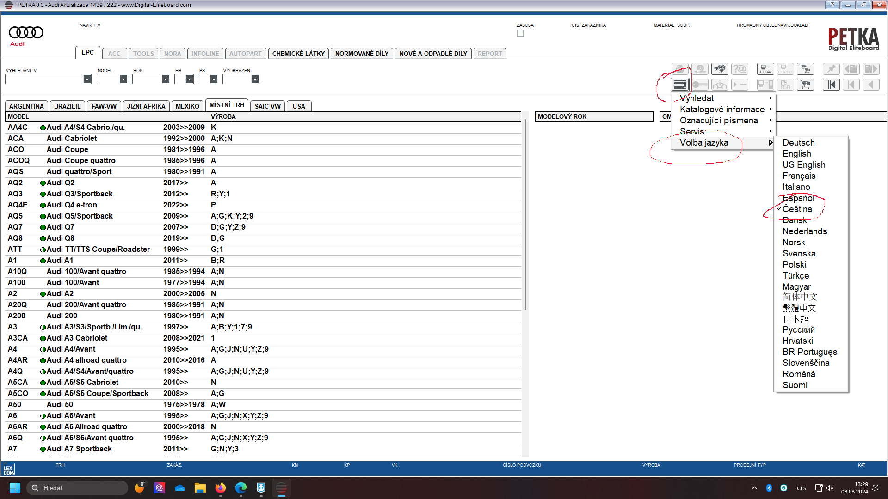
Task: Open NOVÉ A ODPADLÉ DÍLY tab
Action: pos(433,54)
